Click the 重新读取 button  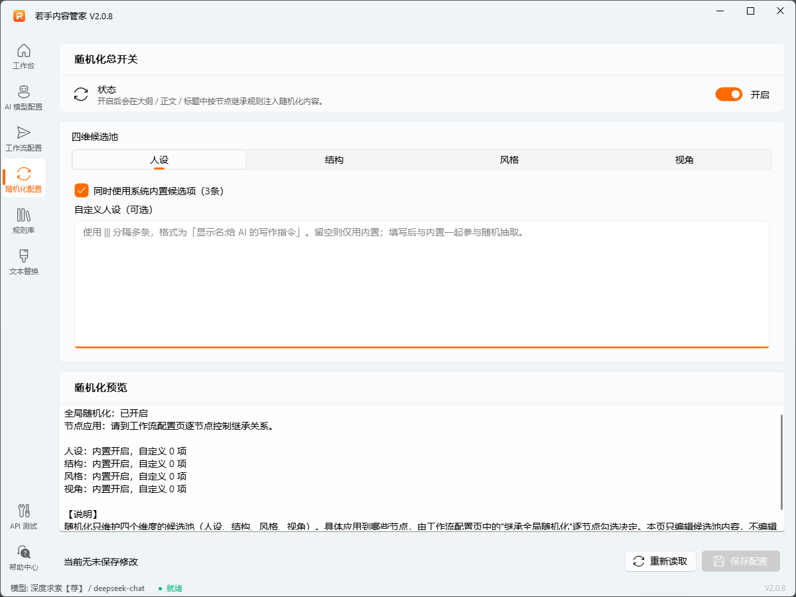pyautogui.click(x=661, y=561)
